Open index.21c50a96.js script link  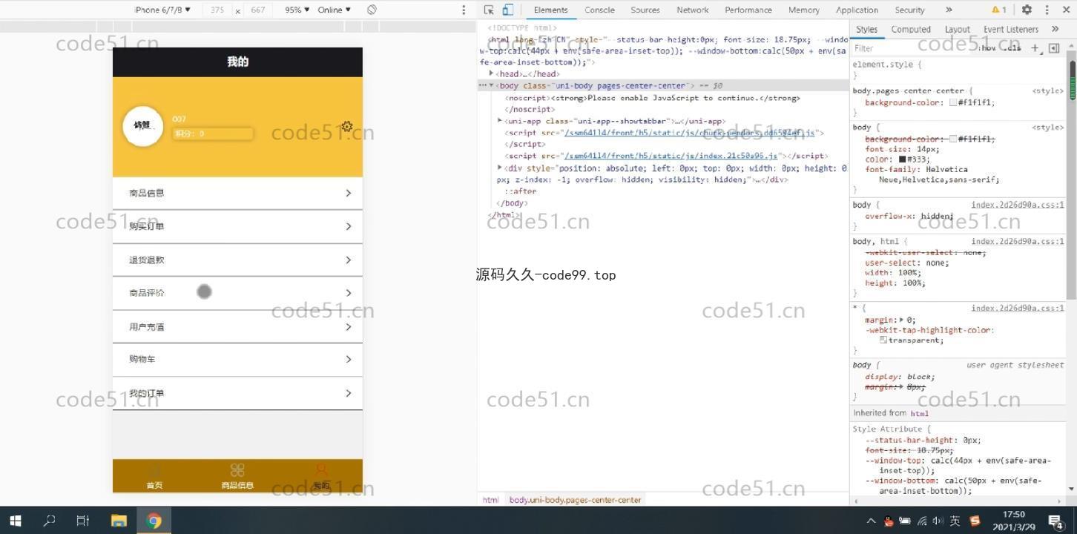coord(671,156)
